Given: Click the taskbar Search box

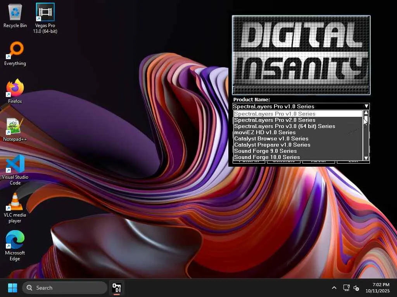Looking at the screenshot, I should point(64,288).
